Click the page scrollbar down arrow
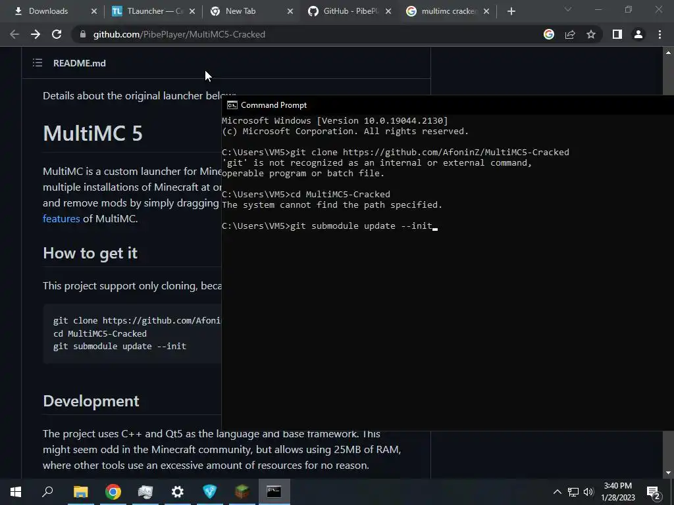Viewport: 674px width, 505px height. pos(668,473)
